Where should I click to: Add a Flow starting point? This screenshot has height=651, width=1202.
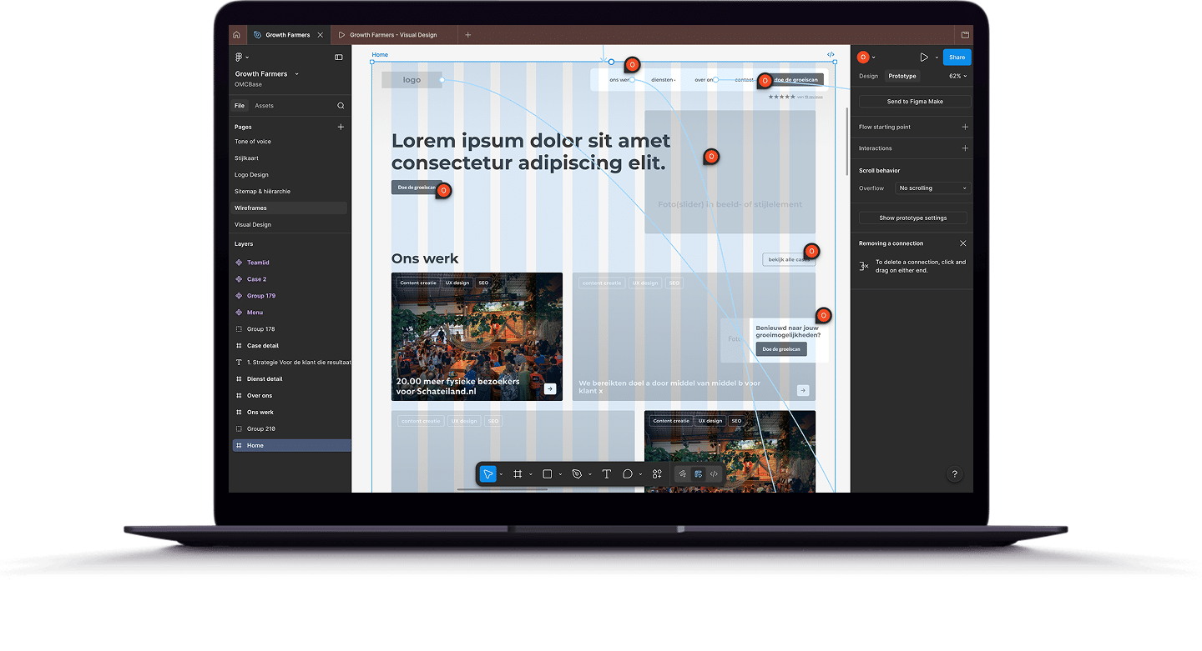pos(965,127)
